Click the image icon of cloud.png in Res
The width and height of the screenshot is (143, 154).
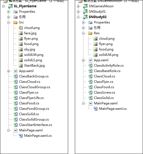tap(96, 39)
